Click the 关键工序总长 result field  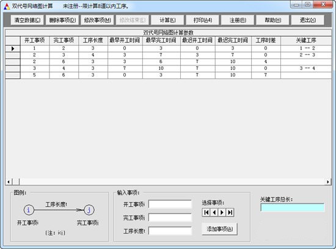(x=292, y=207)
